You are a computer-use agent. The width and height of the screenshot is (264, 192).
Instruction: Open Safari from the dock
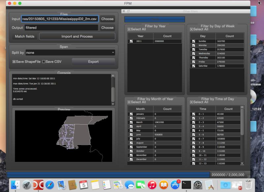click(50, 185)
